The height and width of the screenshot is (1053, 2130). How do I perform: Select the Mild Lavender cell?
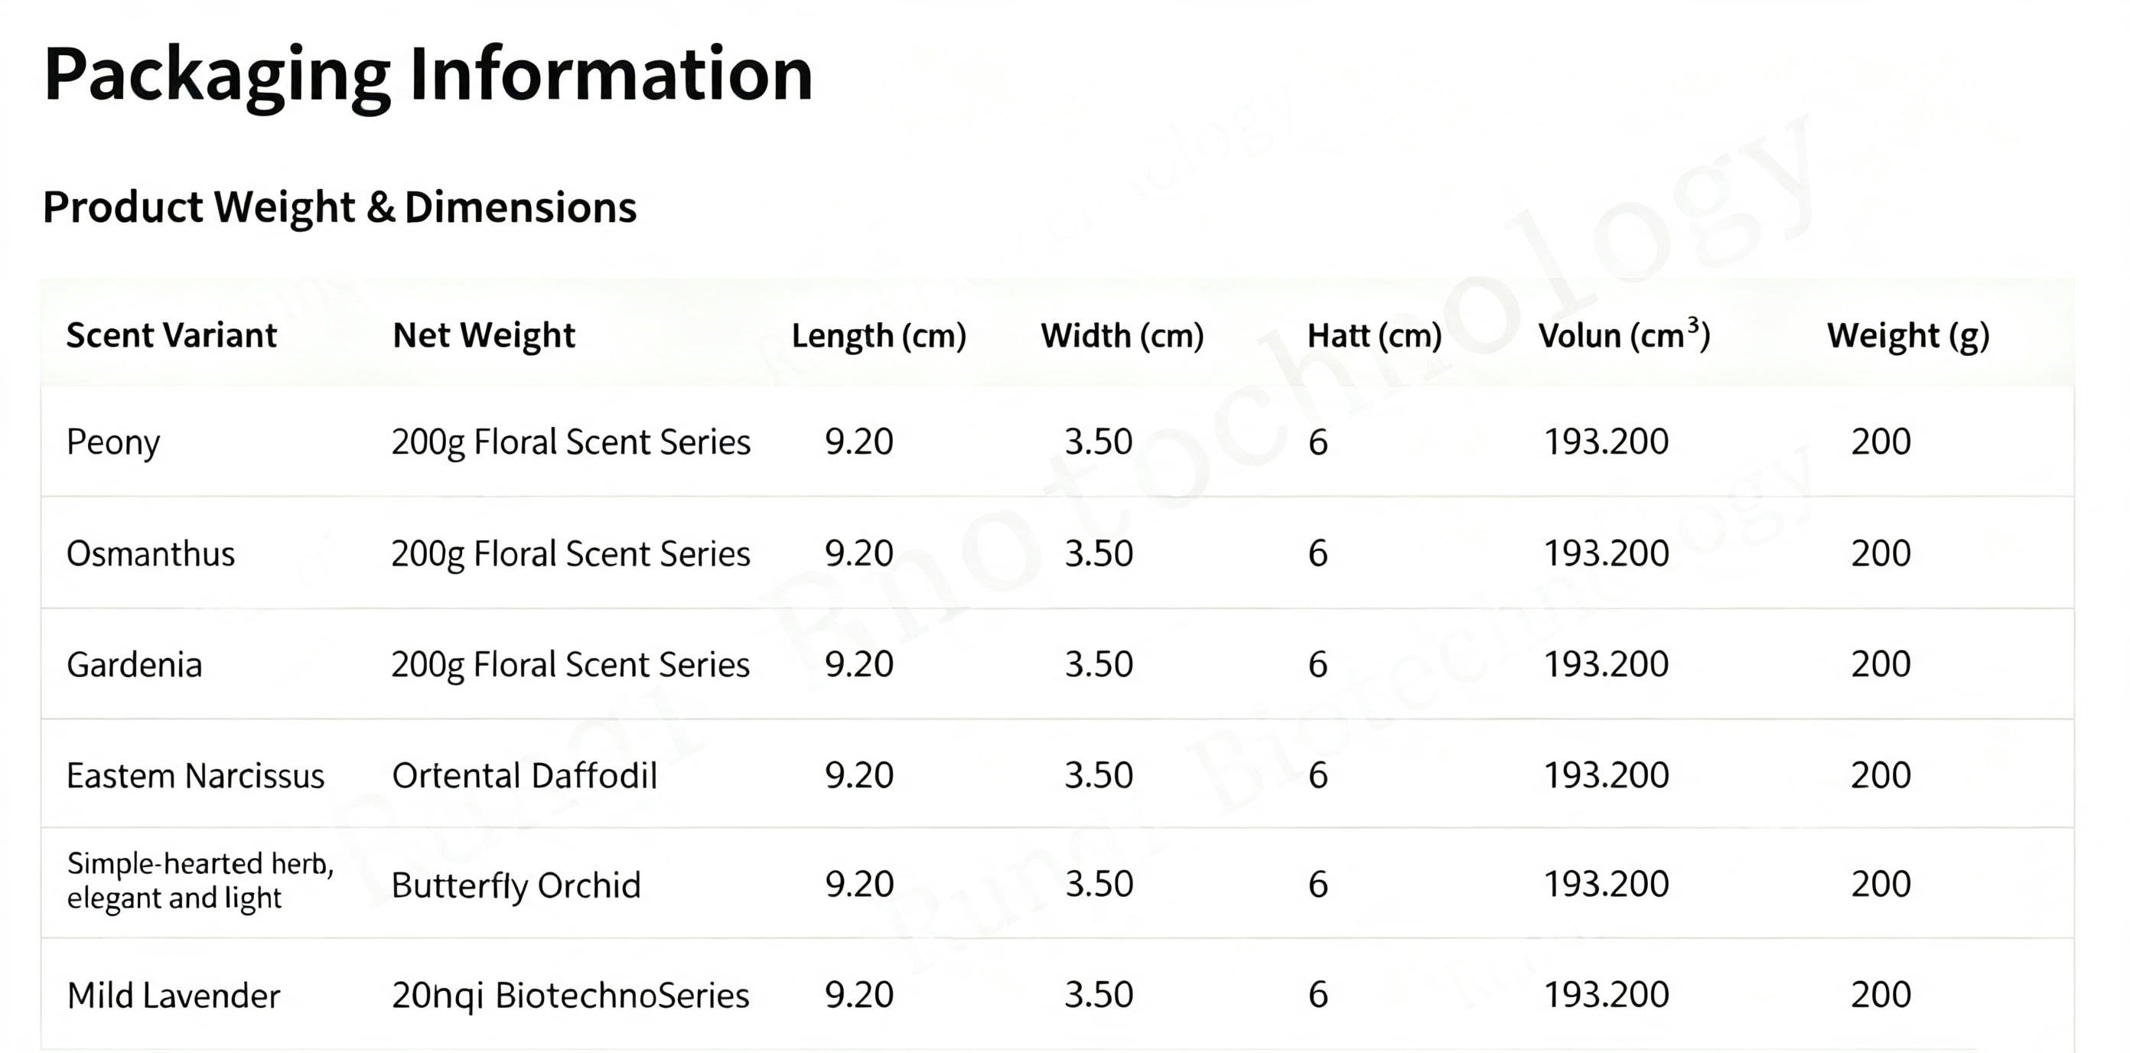(174, 995)
